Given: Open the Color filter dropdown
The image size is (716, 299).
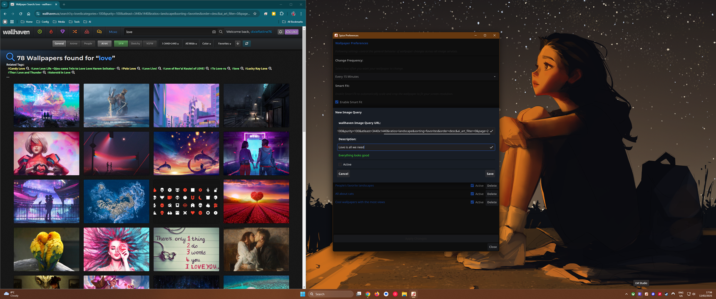Looking at the screenshot, I should (206, 43).
